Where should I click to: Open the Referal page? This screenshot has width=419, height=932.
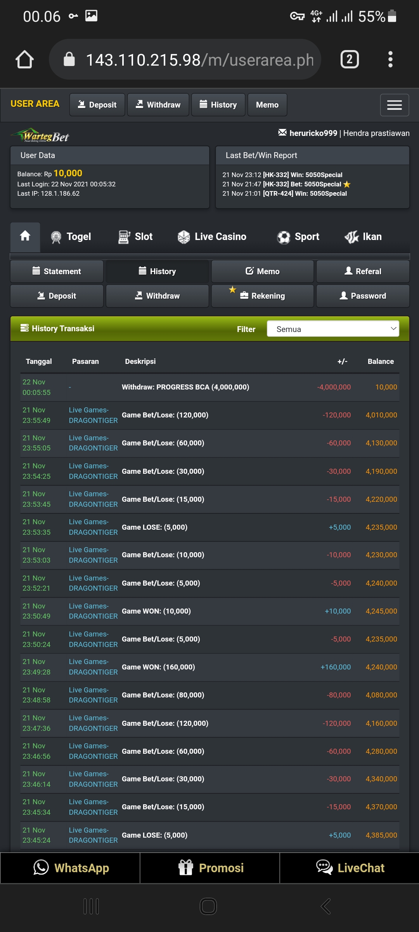363,271
